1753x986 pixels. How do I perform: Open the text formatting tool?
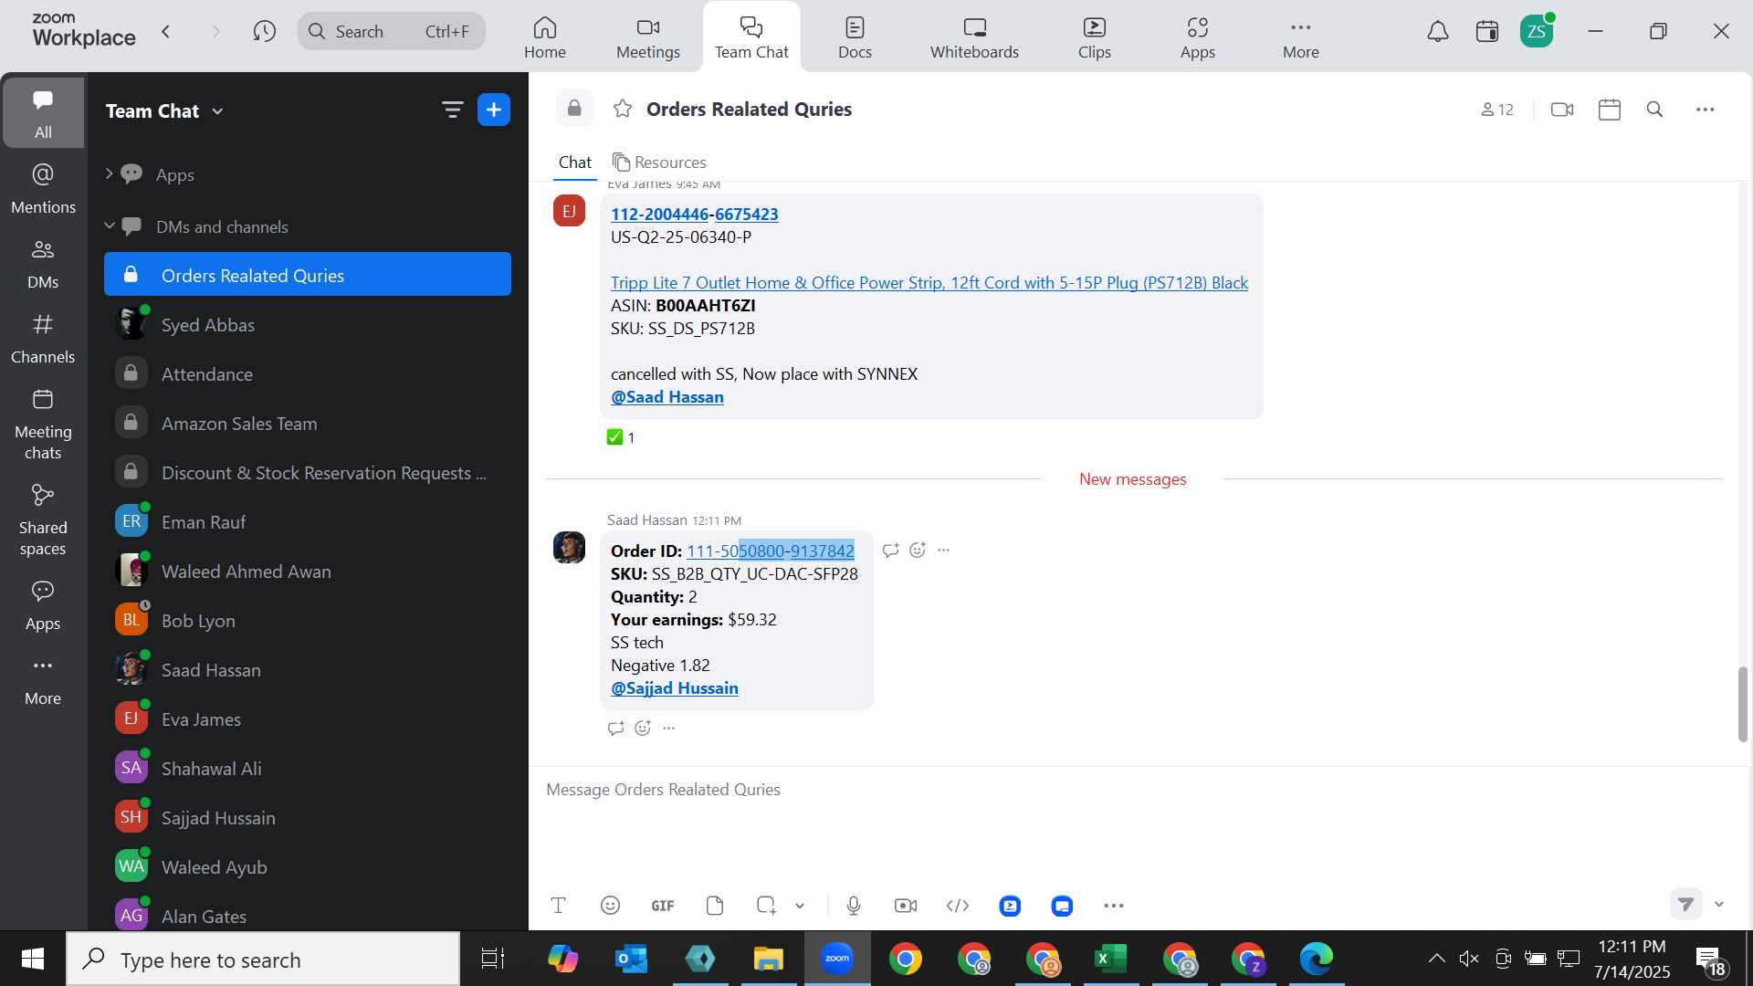[x=559, y=906]
